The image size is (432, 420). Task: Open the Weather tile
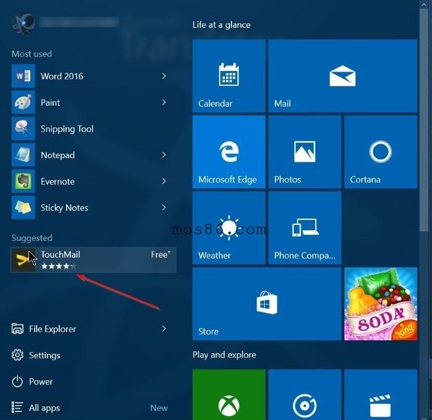tap(229, 228)
